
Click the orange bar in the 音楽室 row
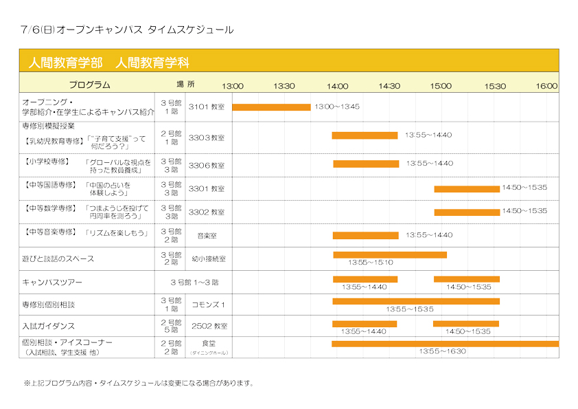coord(366,236)
